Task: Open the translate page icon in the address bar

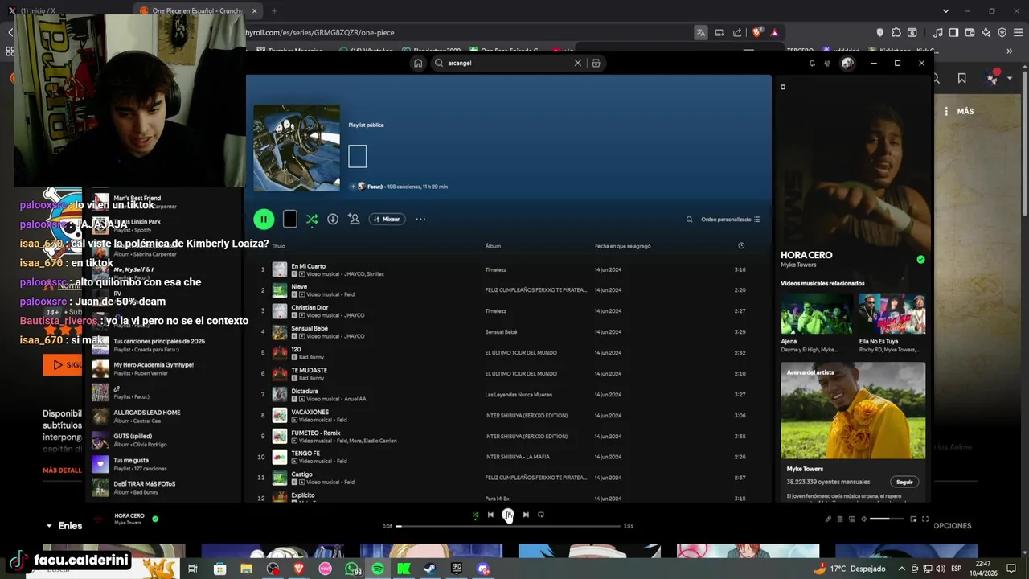Action: point(701,32)
